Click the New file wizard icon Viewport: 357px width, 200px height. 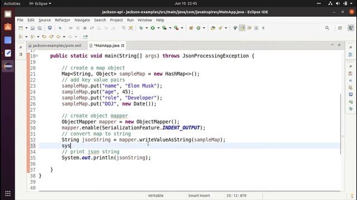click(x=21, y=28)
